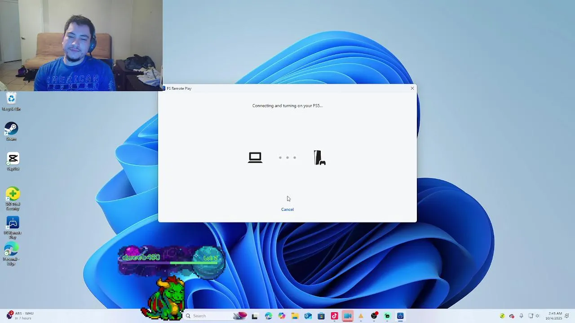575x323 pixels.
Task: Open VLC media player from the taskbar
Action: click(361, 316)
